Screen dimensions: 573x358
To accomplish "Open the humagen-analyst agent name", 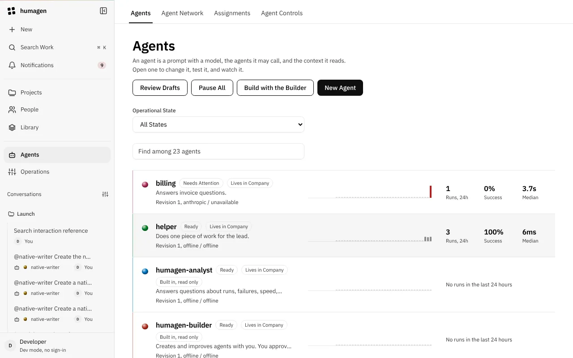I will pyautogui.click(x=184, y=270).
